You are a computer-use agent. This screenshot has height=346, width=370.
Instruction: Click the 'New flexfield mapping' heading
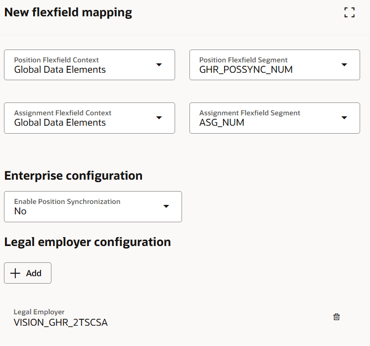click(x=68, y=13)
